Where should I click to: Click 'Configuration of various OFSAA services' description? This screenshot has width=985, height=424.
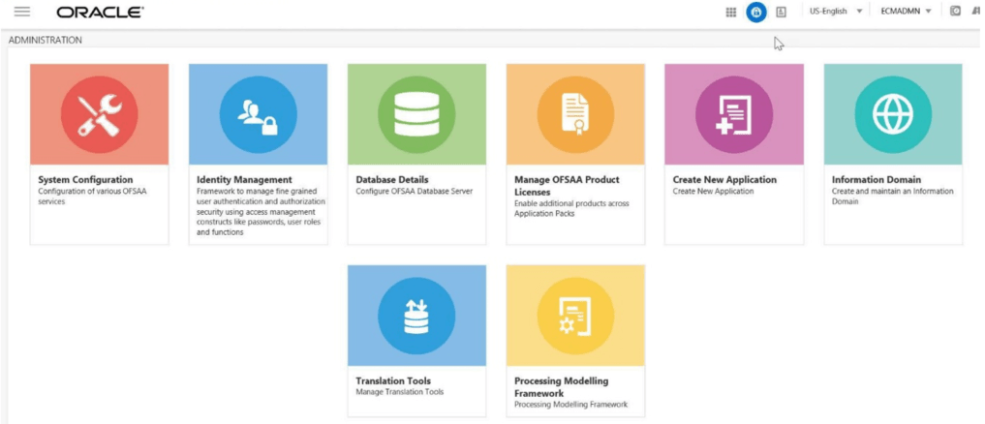coord(92,197)
